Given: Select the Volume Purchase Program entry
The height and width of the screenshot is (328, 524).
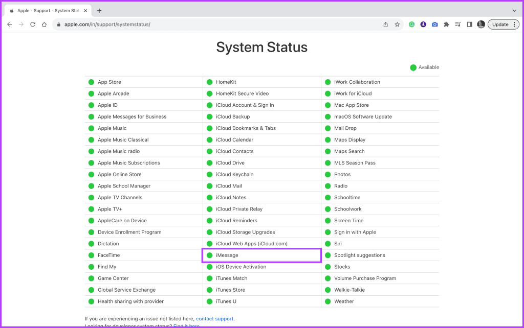Looking at the screenshot, I should coord(365,278).
